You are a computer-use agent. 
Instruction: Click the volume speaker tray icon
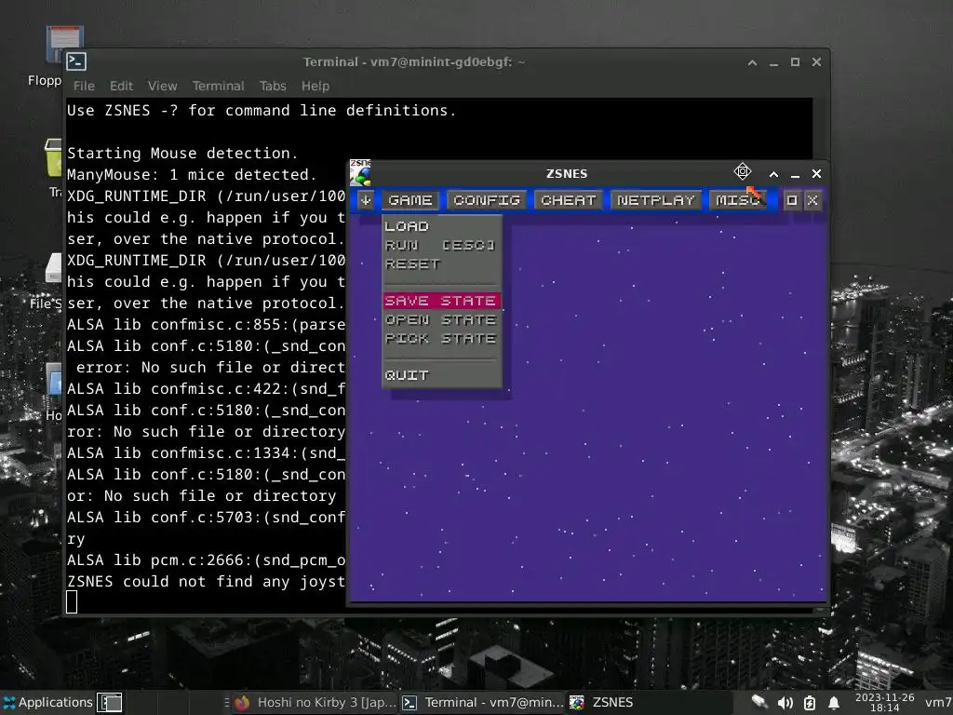(785, 703)
